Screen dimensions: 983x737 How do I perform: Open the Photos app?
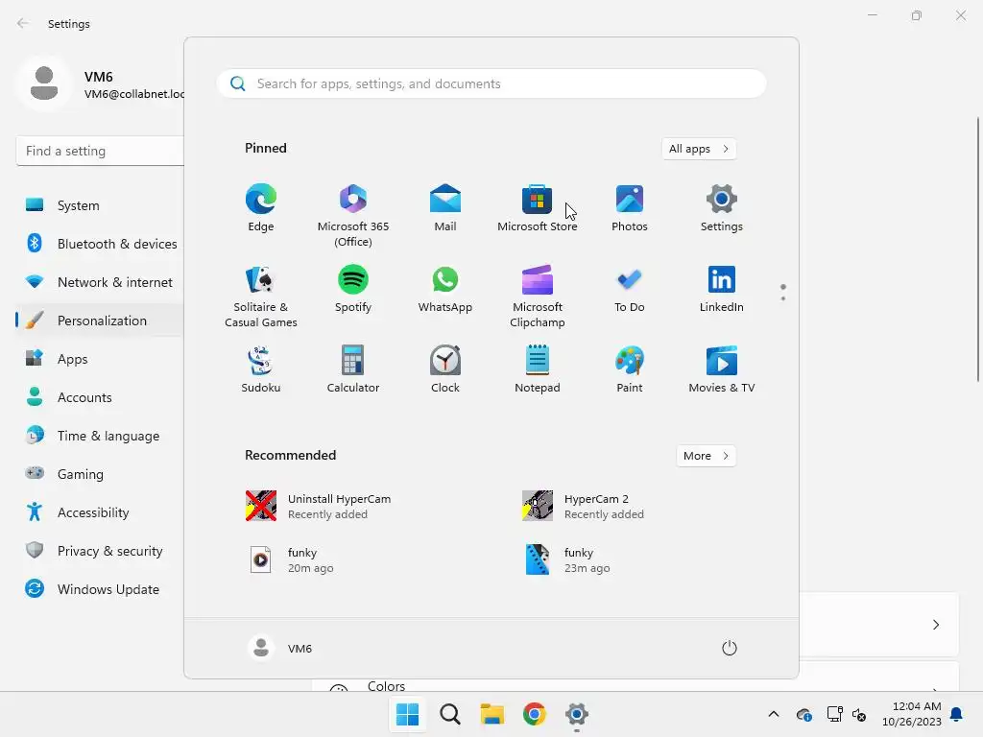click(x=630, y=208)
